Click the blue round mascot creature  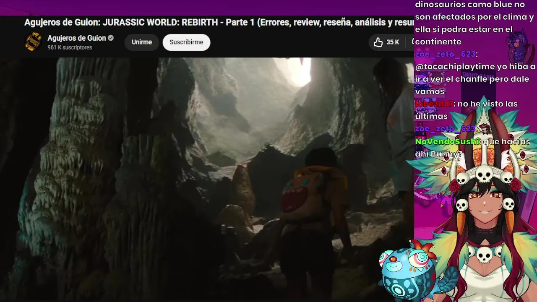coord(409,271)
